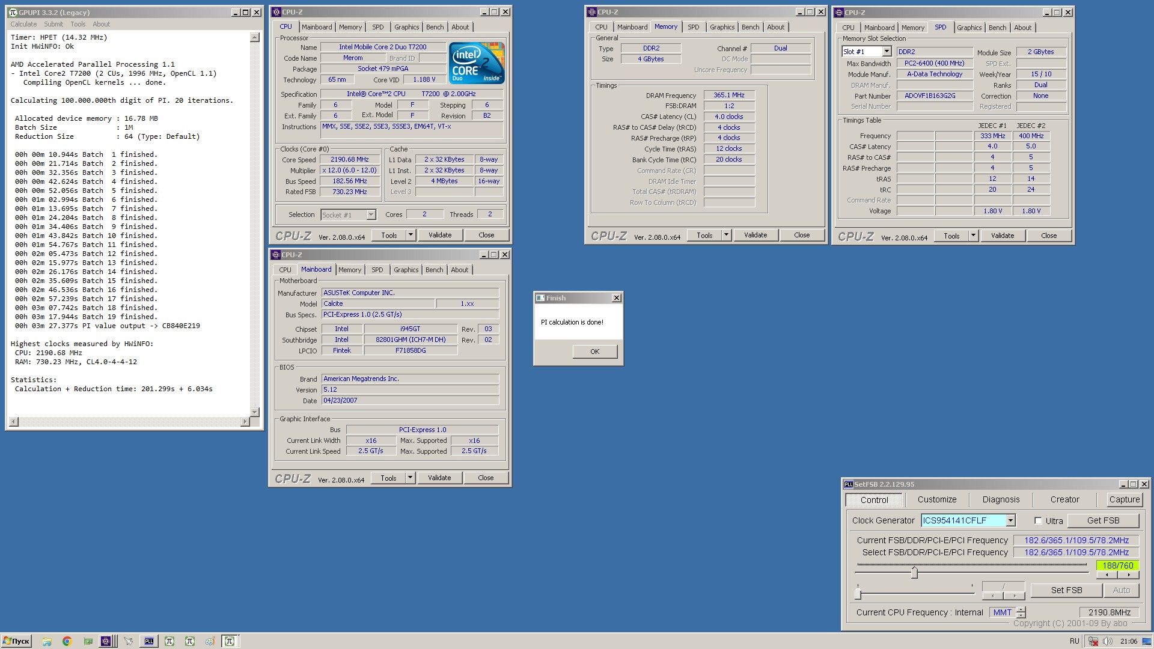Click the title icon of CPU-Z SPD window
Viewport: 1154px width, 649px height.
click(839, 13)
